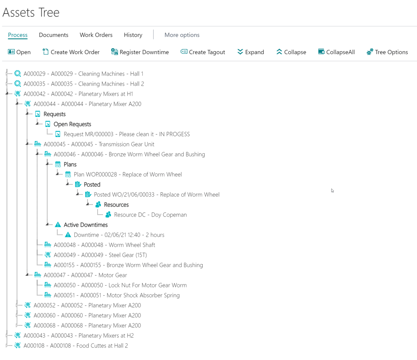Click the gear icon beside A000029 Cleaning Machines

click(x=17, y=73)
